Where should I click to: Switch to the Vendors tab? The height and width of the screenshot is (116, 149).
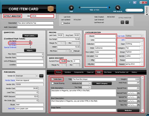click(68, 72)
